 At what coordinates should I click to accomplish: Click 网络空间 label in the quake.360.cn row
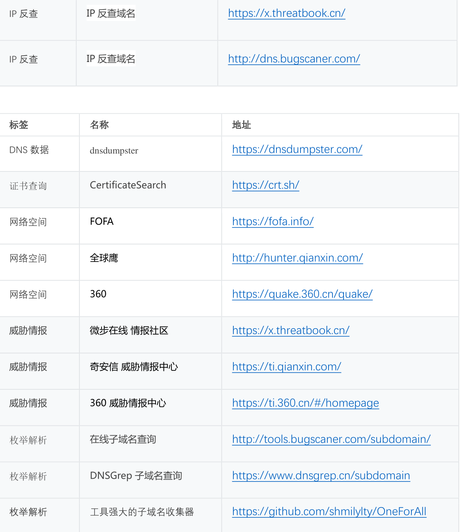pyautogui.click(x=28, y=295)
